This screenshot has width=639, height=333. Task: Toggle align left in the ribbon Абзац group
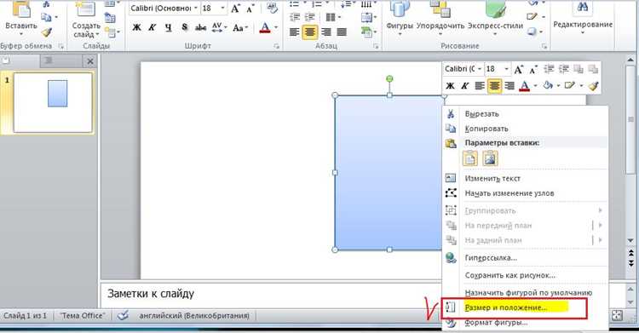(295, 32)
